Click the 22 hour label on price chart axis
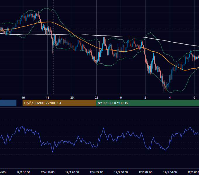This screenshot has height=175, width=199. click(x=97, y=98)
